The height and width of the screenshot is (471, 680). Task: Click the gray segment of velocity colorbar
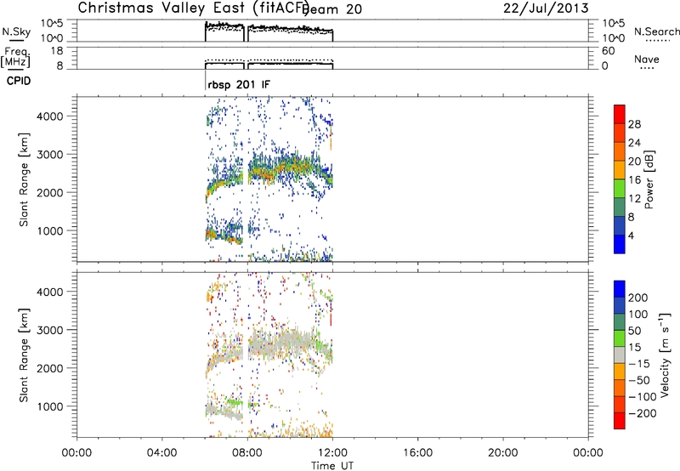coord(620,355)
